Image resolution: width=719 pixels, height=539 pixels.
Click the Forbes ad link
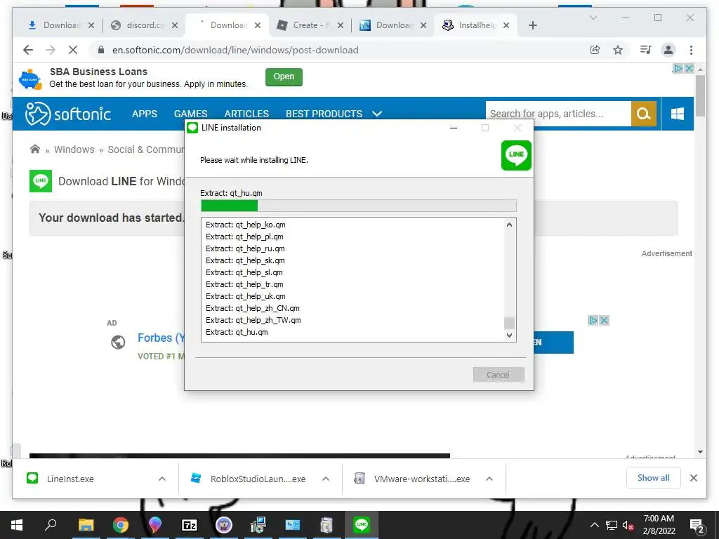point(161,338)
